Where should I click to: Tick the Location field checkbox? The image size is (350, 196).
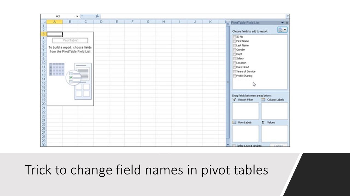click(234, 63)
